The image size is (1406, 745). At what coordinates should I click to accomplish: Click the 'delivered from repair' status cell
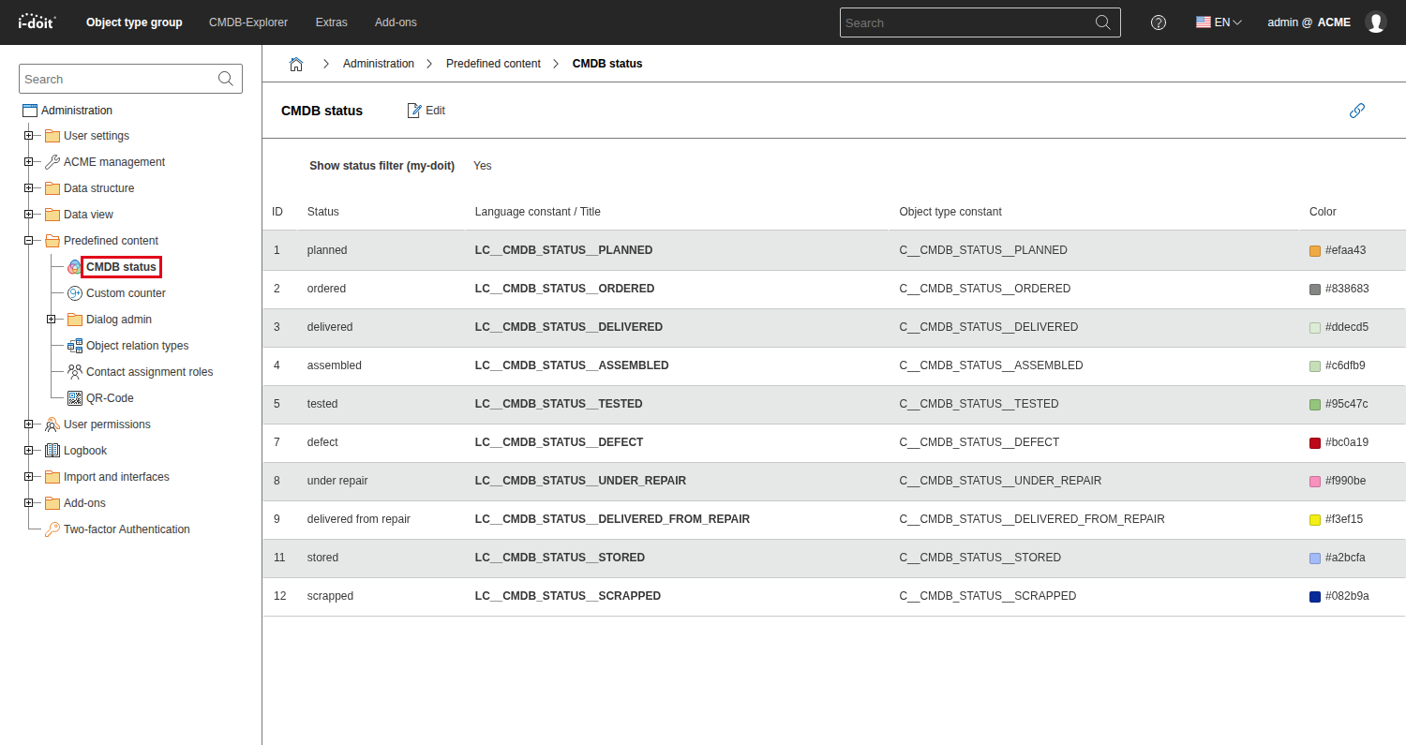359,519
